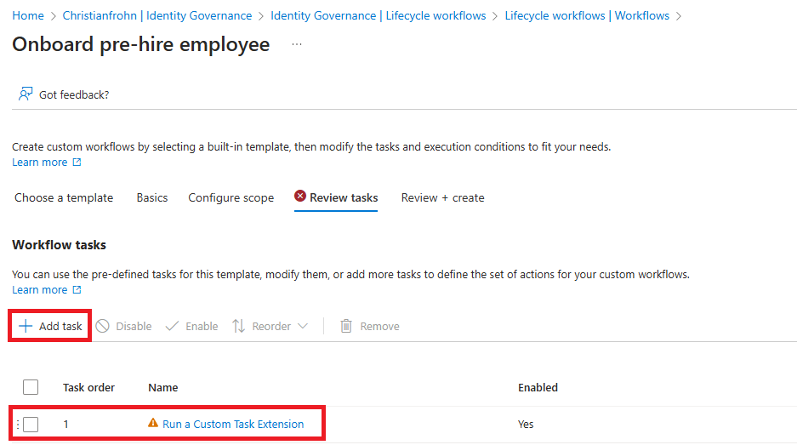Image resolution: width=797 pixels, height=445 pixels.
Task: Click the Got feedback person icon
Action: [x=26, y=94]
